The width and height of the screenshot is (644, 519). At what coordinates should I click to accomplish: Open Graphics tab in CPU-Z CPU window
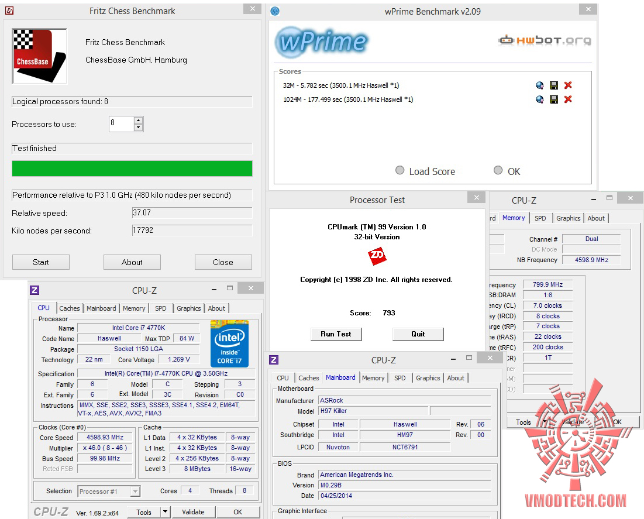[x=188, y=308]
